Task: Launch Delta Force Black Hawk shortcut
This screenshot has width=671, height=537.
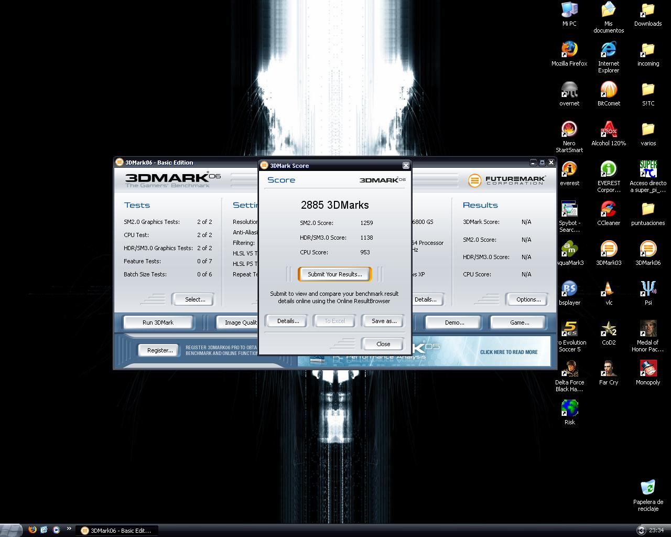Action: click(569, 375)
